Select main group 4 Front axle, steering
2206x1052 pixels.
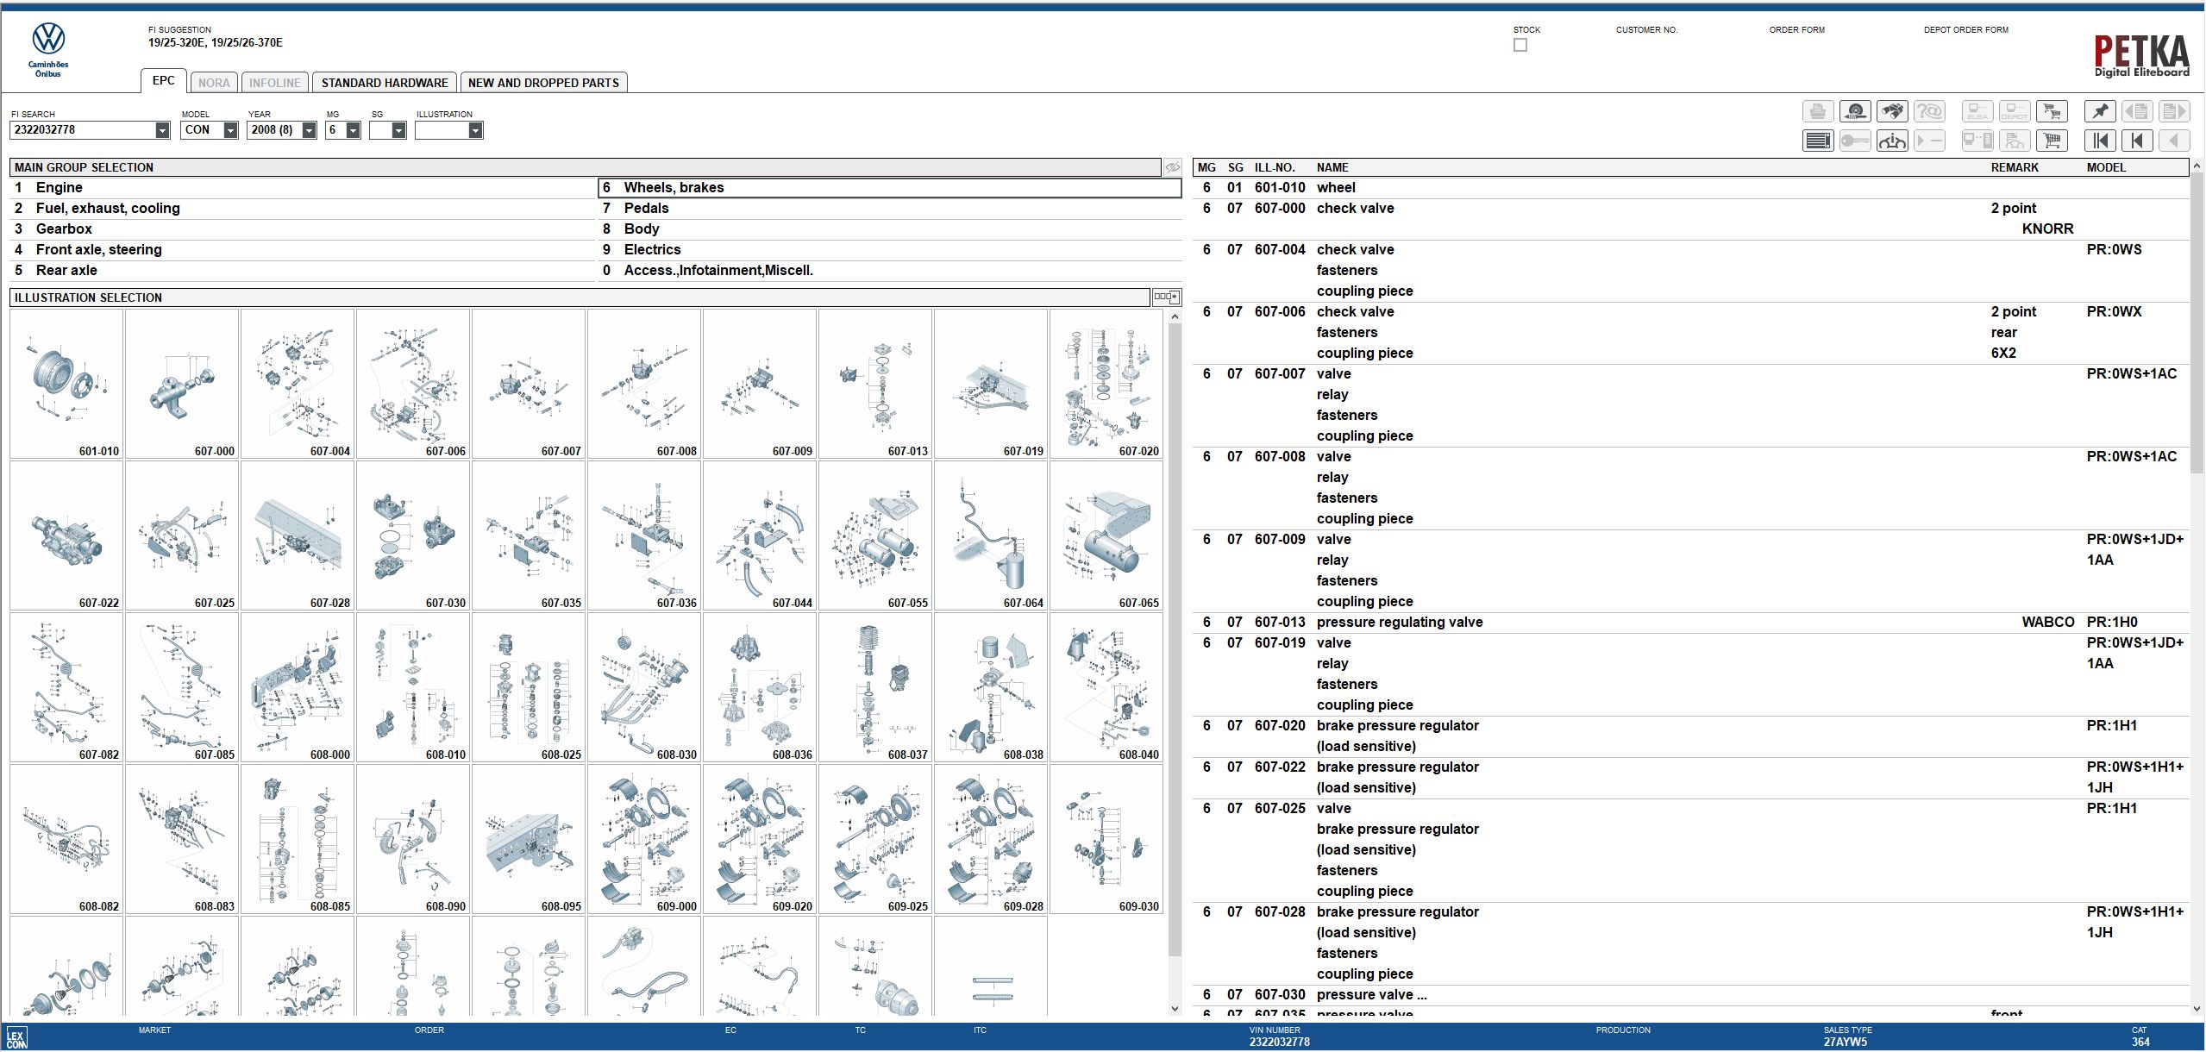pos(302,250)
